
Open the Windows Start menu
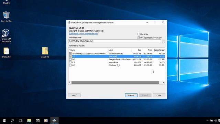pos(4,121)
